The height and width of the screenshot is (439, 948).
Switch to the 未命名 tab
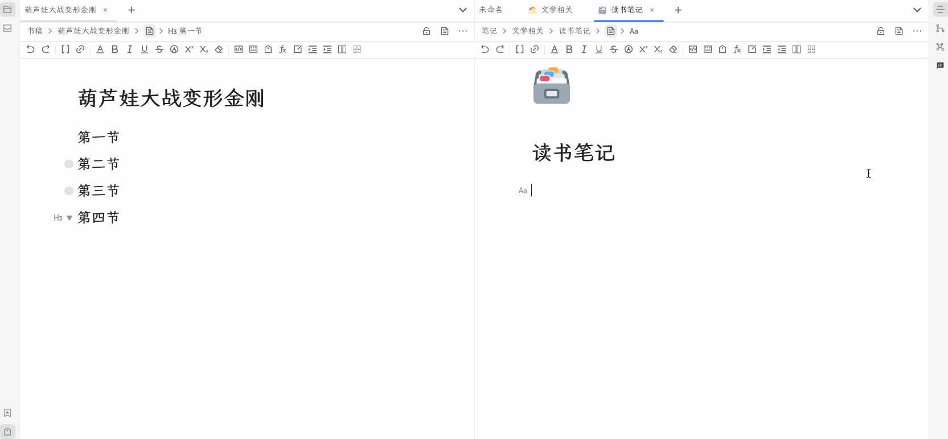pyautogui.click(x=491, y=10)
